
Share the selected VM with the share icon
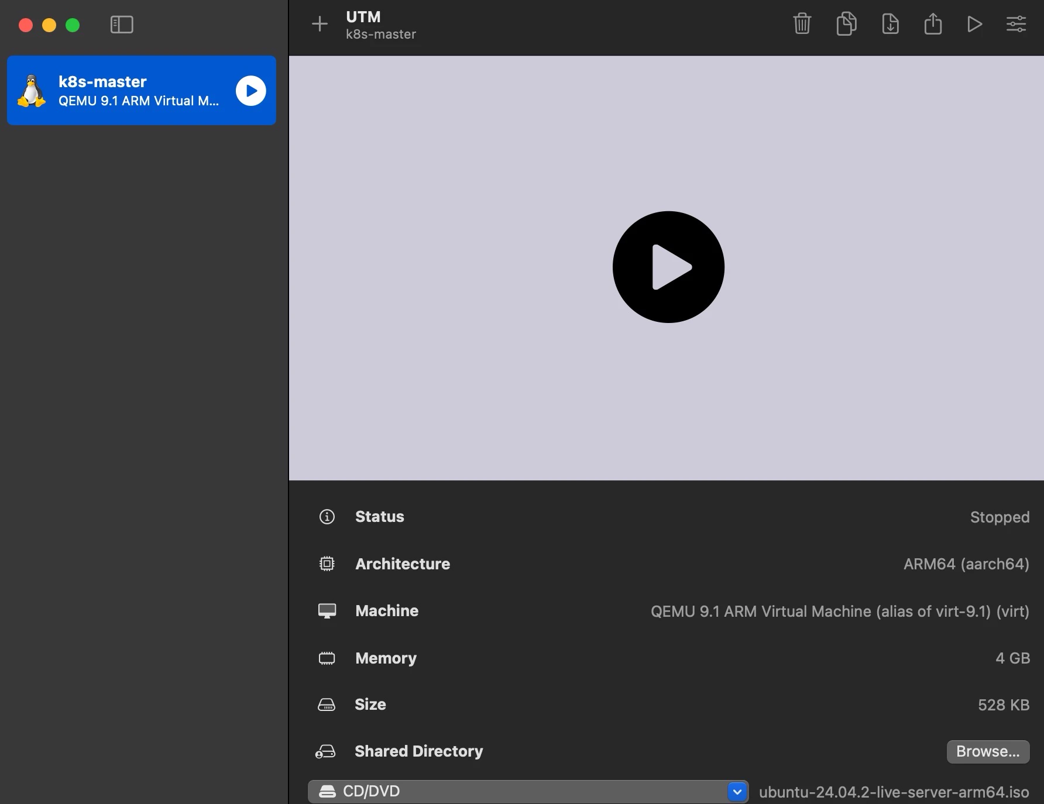point(933,24)
